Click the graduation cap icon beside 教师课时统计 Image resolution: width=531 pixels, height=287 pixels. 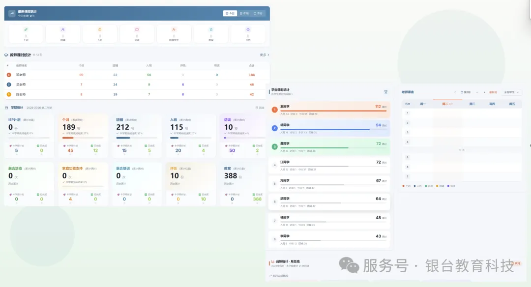point(6,55)
